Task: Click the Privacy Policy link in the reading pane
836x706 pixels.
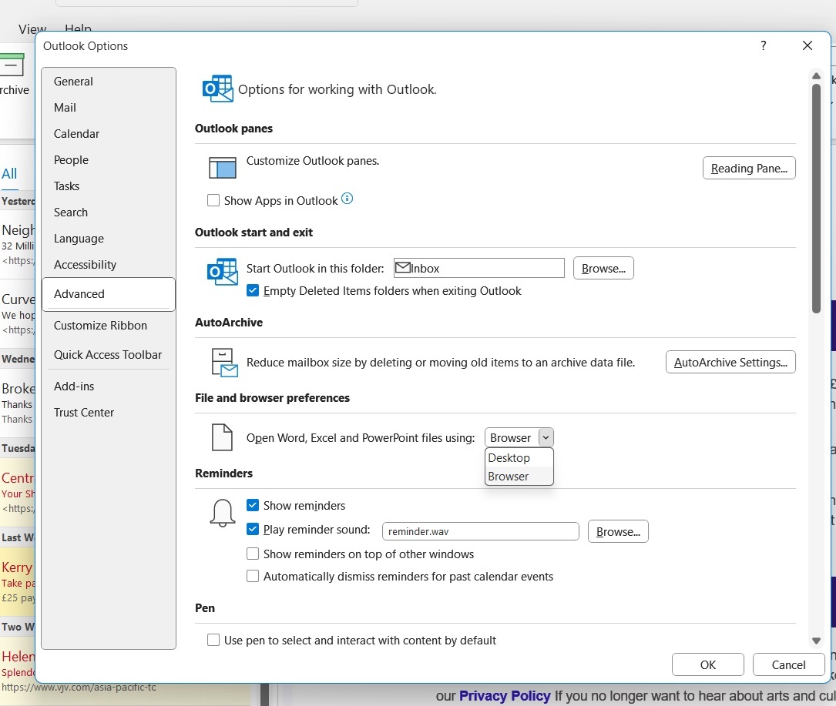Action: click(x=505, y=695)
